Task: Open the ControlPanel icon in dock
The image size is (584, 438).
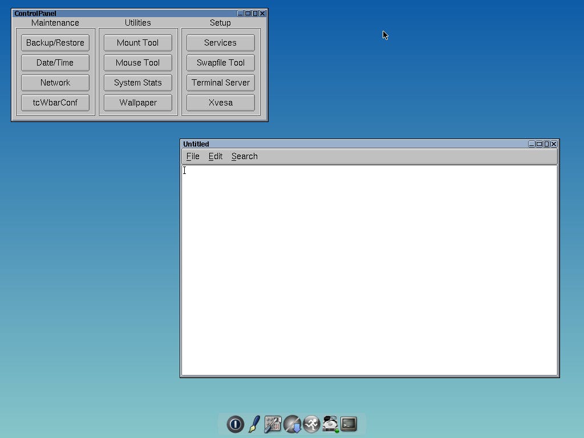Action: (x=273, y=424)
